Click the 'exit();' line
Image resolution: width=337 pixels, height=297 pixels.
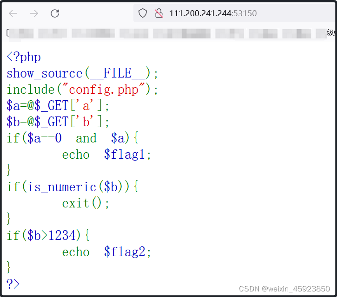point(86,203)
